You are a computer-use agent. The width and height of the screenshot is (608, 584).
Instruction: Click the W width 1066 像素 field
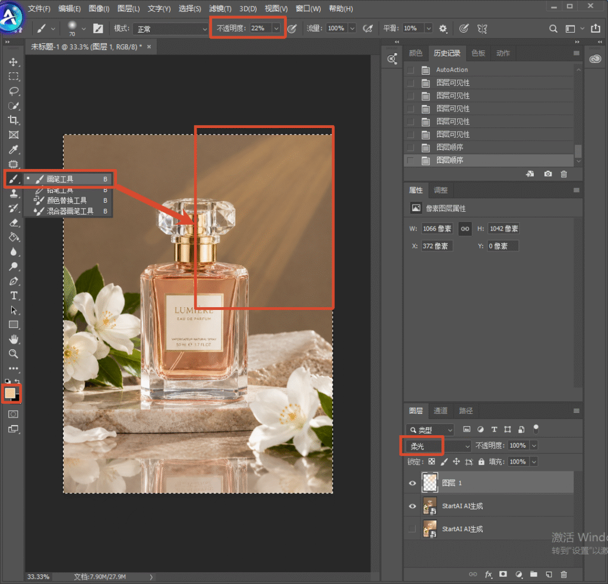437,228
